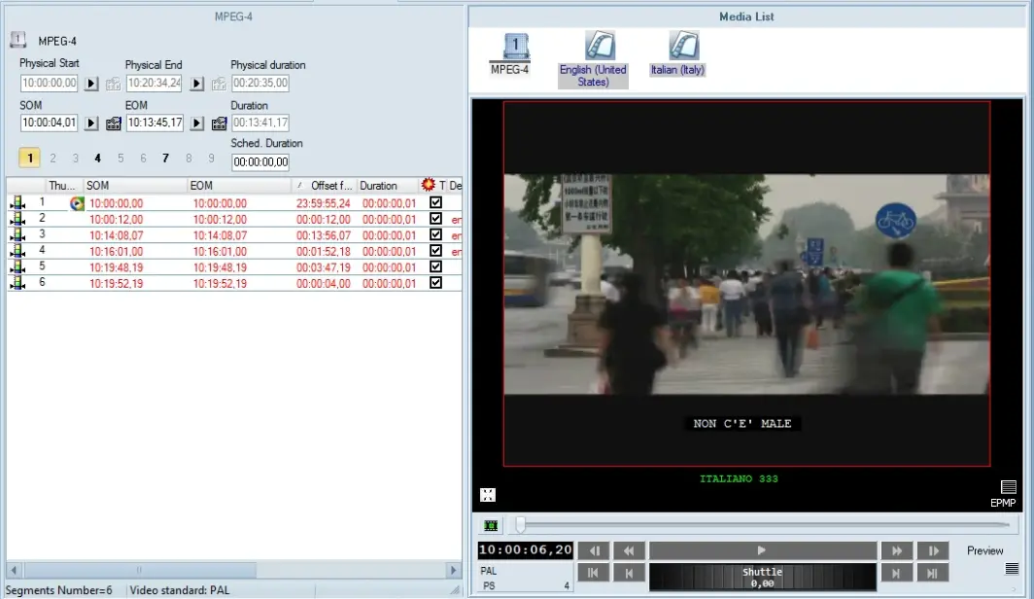Switch to page 4 in the number selector
Image resolution: width=1034 pixels, height=599 pixels.
pyautogui.click(x=97, y=159)
